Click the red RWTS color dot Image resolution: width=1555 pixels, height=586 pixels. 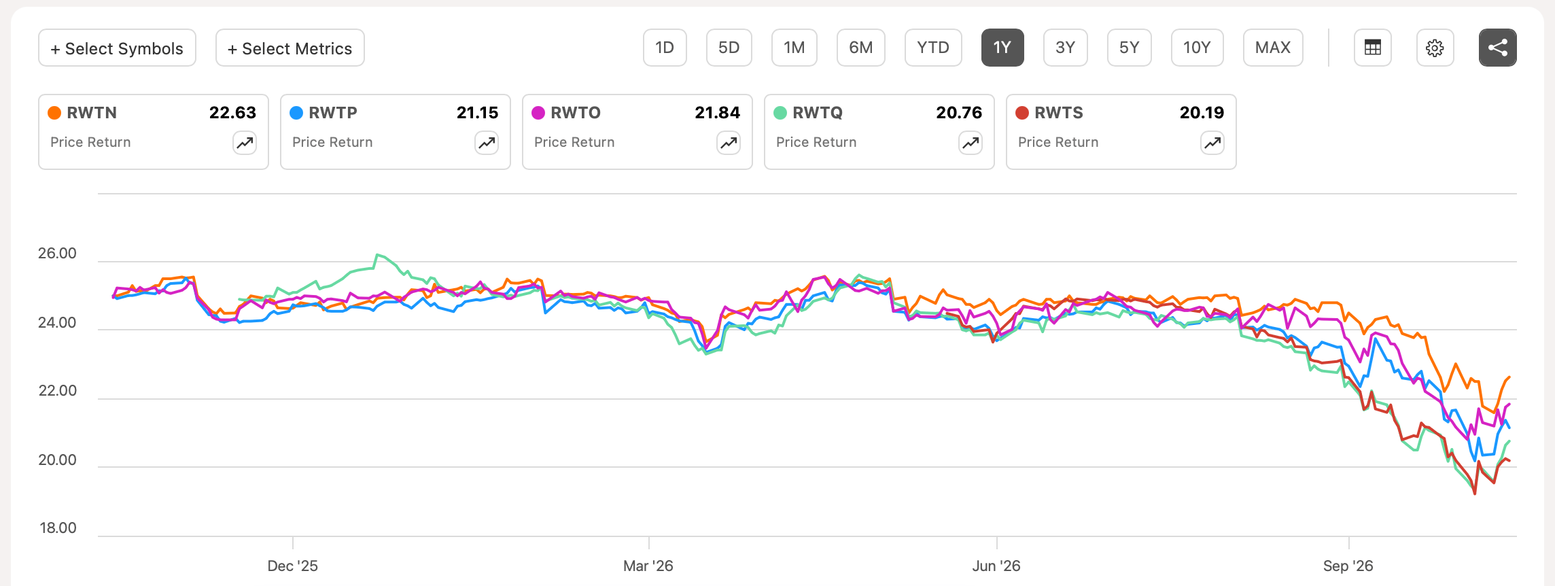pos(1022,113)
